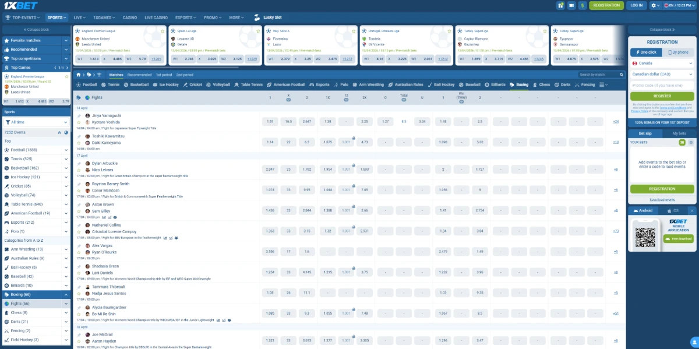
Task: Open the gift bonuses icon in header
Action: click(x=561, y=5)
